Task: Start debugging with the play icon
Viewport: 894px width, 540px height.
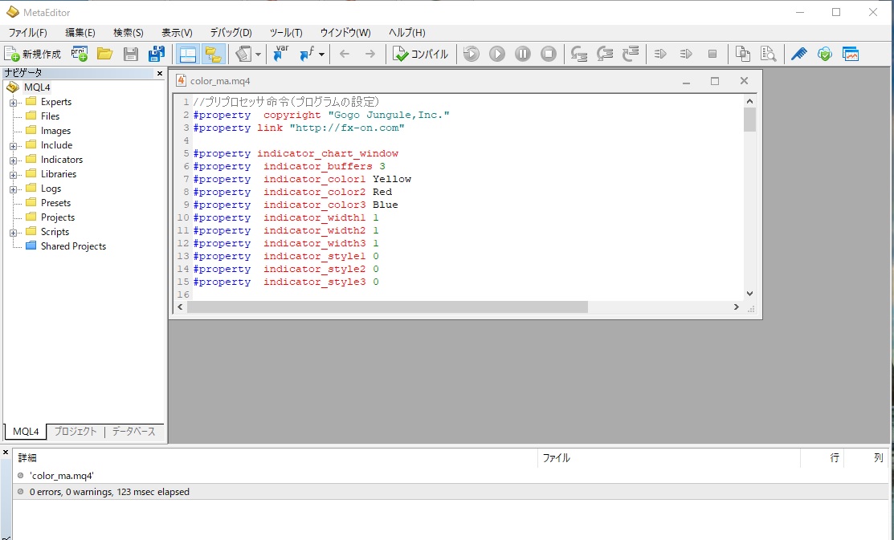Action: [x=497, y=54]
